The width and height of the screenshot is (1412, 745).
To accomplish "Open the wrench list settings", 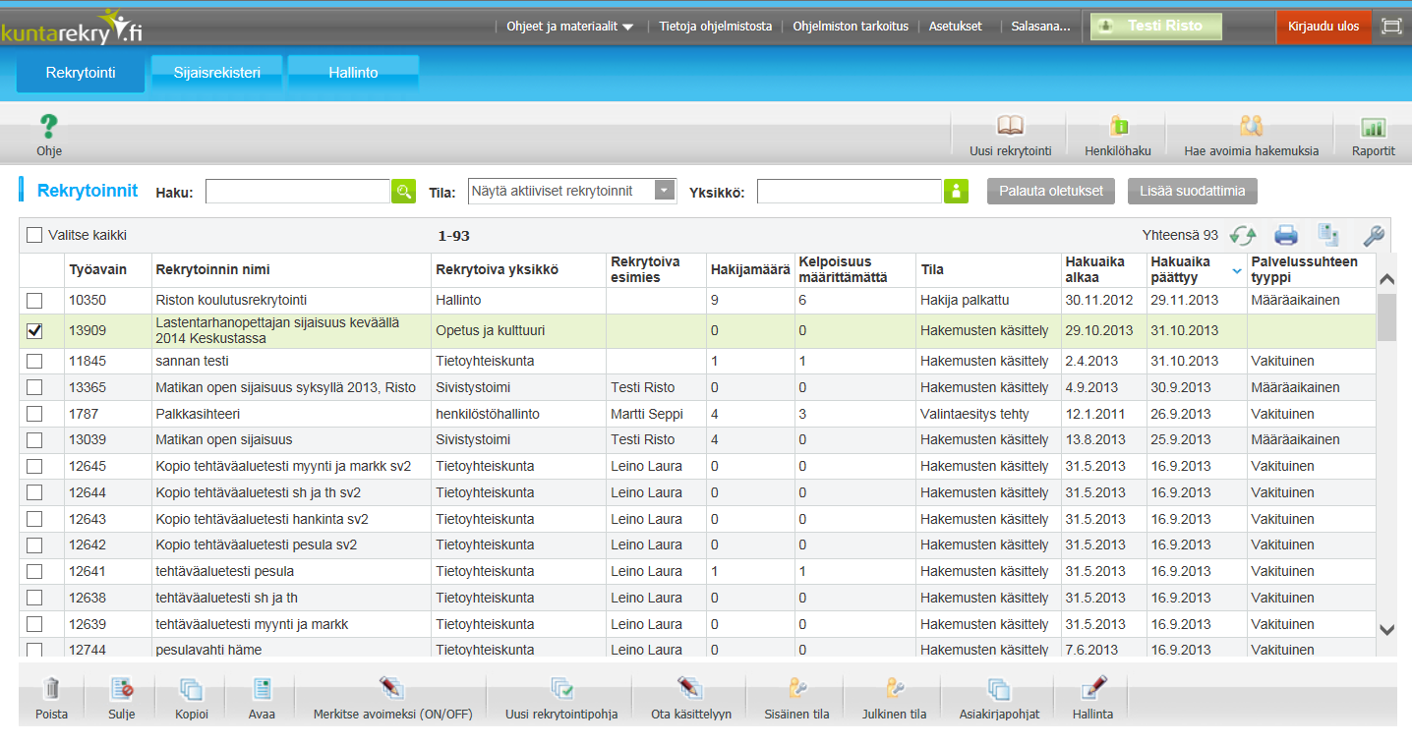I will tap(1374, 235).
